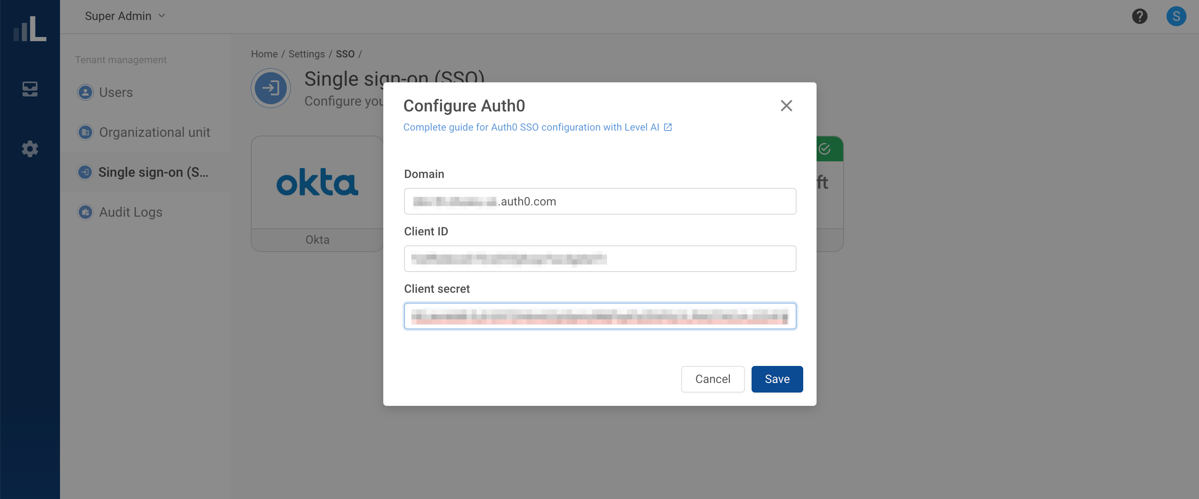Click the Domain field label
Screen dimensions: 1199x499
[424, 174]
